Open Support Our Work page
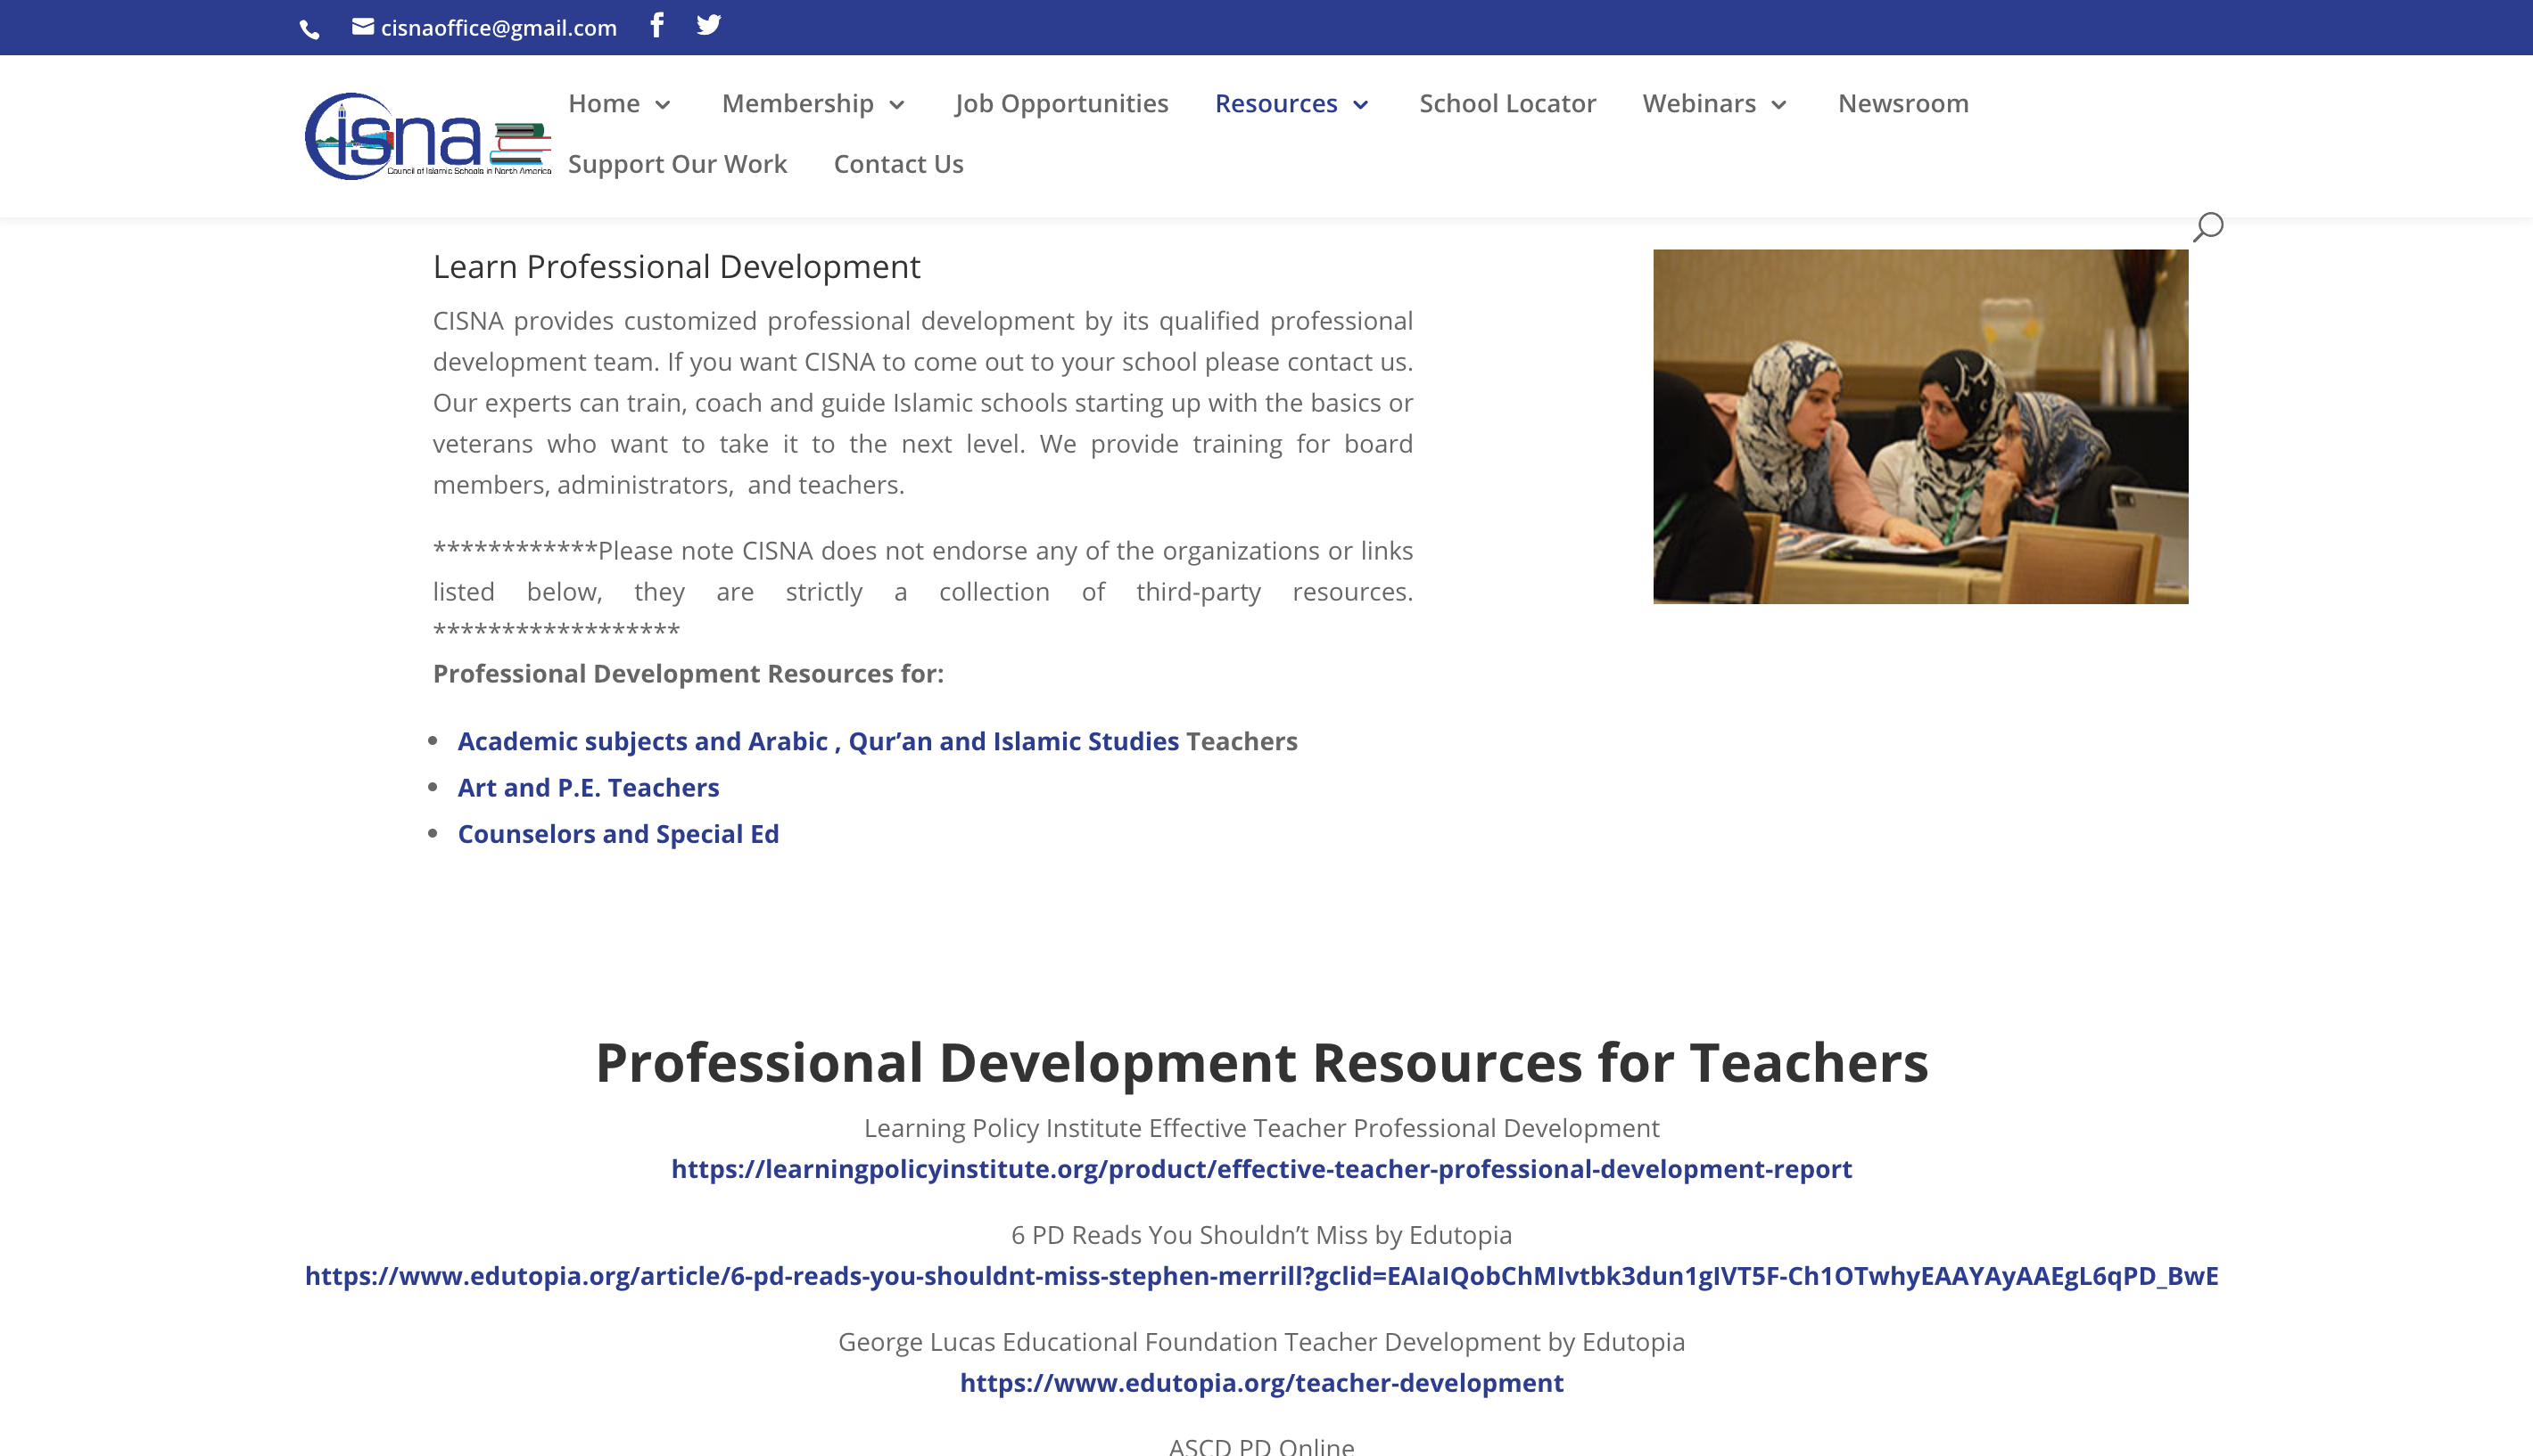The height and width of the screenshot is (1456, 2533). [x=678, y=164]
